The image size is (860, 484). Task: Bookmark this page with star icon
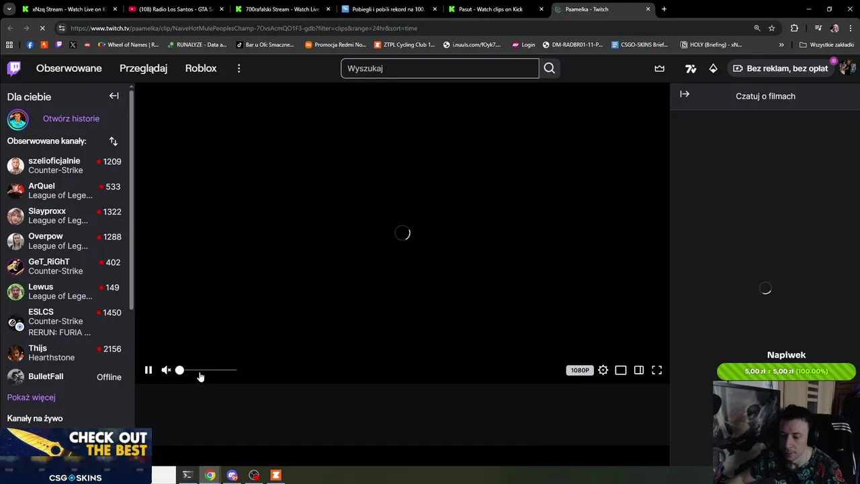[771, 28]
